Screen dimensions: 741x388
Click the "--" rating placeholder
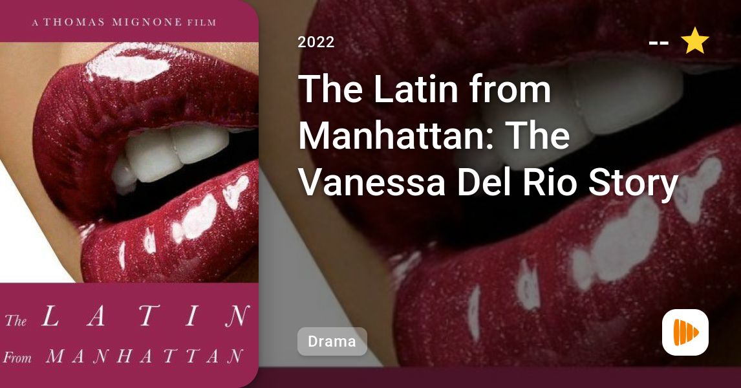[658, 43]
